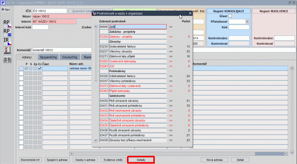This screenshot has width=297, height=164.
Task: Click red arrow for Vystavené dobropisy row
Action: [x=171, y=61]
